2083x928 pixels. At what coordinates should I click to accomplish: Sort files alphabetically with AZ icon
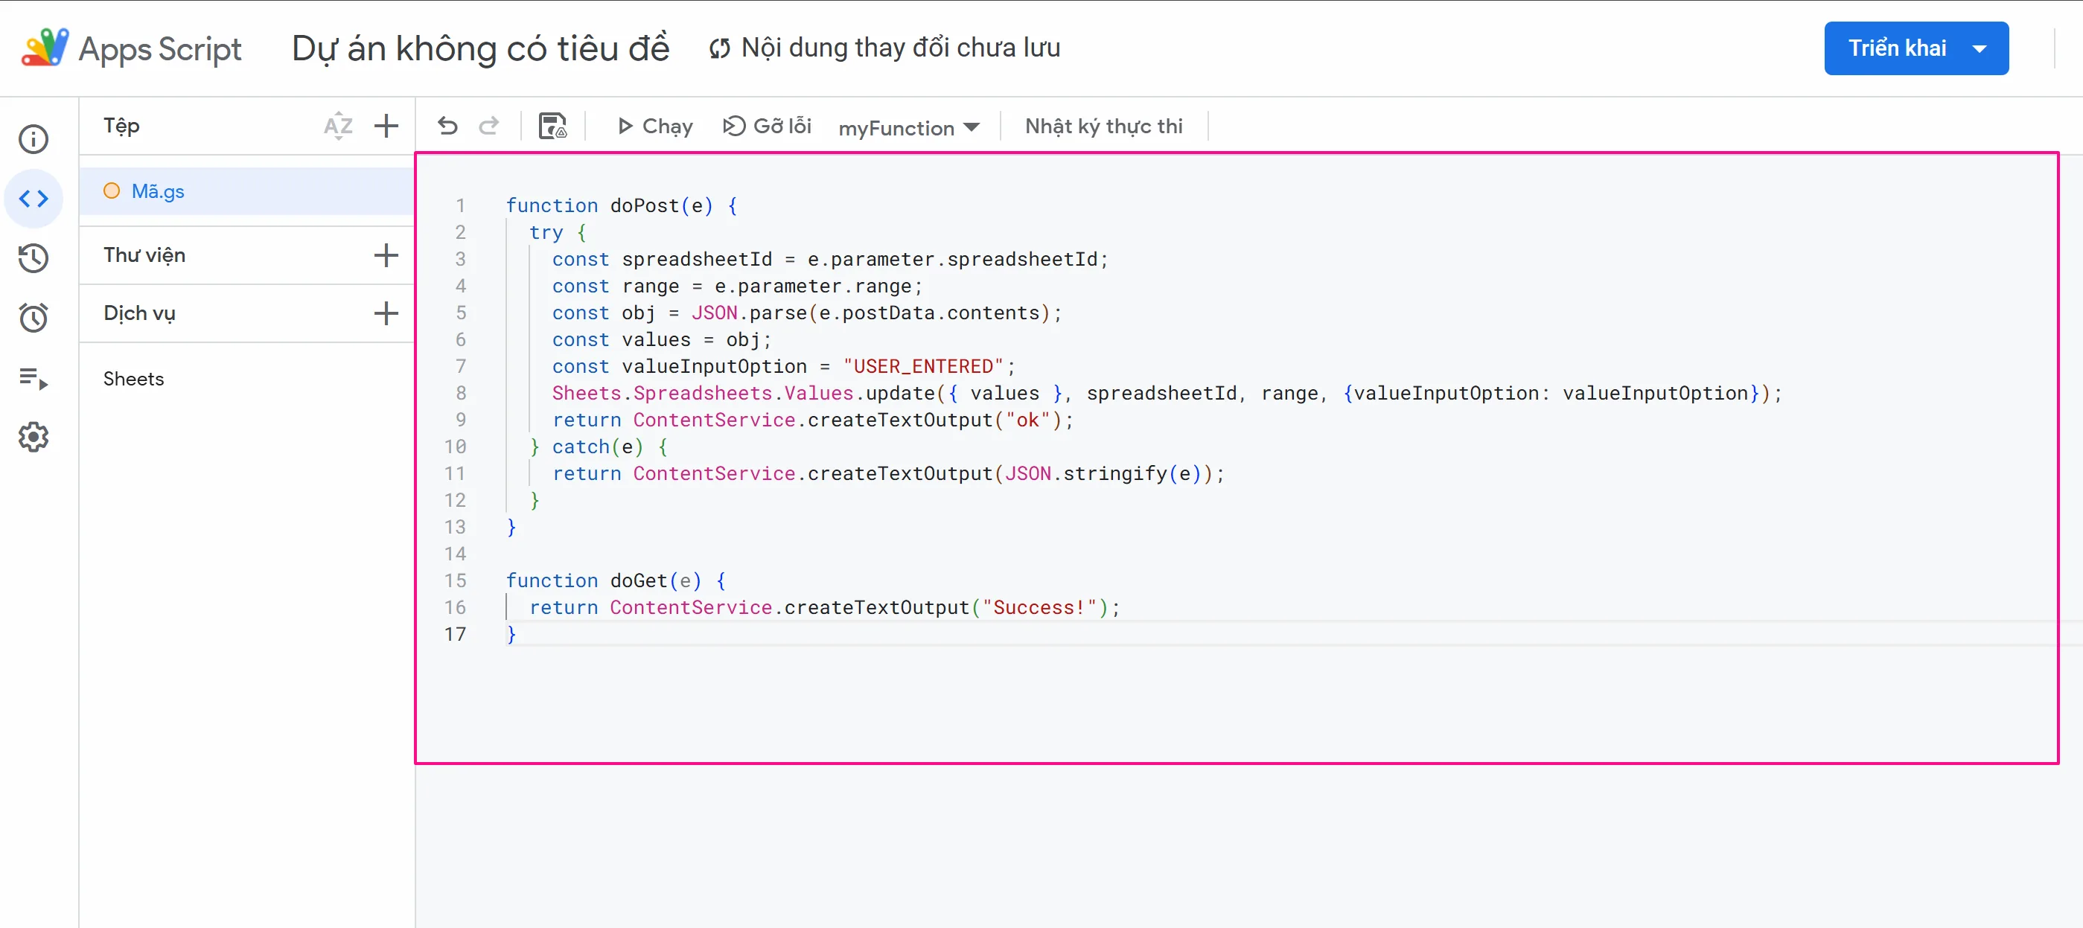(338, 126)
